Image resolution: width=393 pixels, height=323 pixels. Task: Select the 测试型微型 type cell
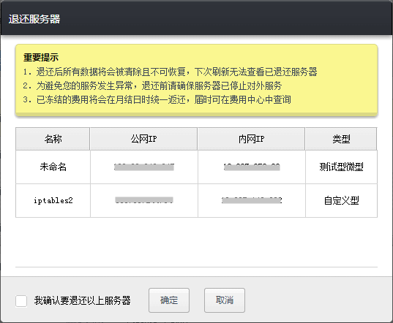(341, 167)
